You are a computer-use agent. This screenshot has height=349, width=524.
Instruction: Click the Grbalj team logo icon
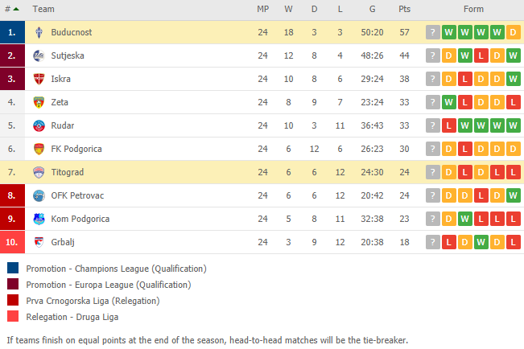tap(39, 242)
